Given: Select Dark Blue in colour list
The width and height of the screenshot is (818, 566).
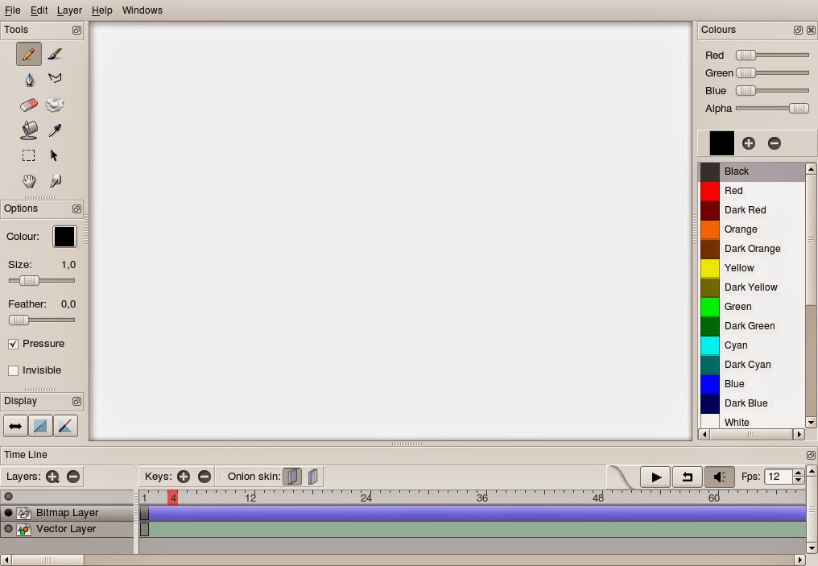Looking at the screenshot, I should [x=752, y=403].
